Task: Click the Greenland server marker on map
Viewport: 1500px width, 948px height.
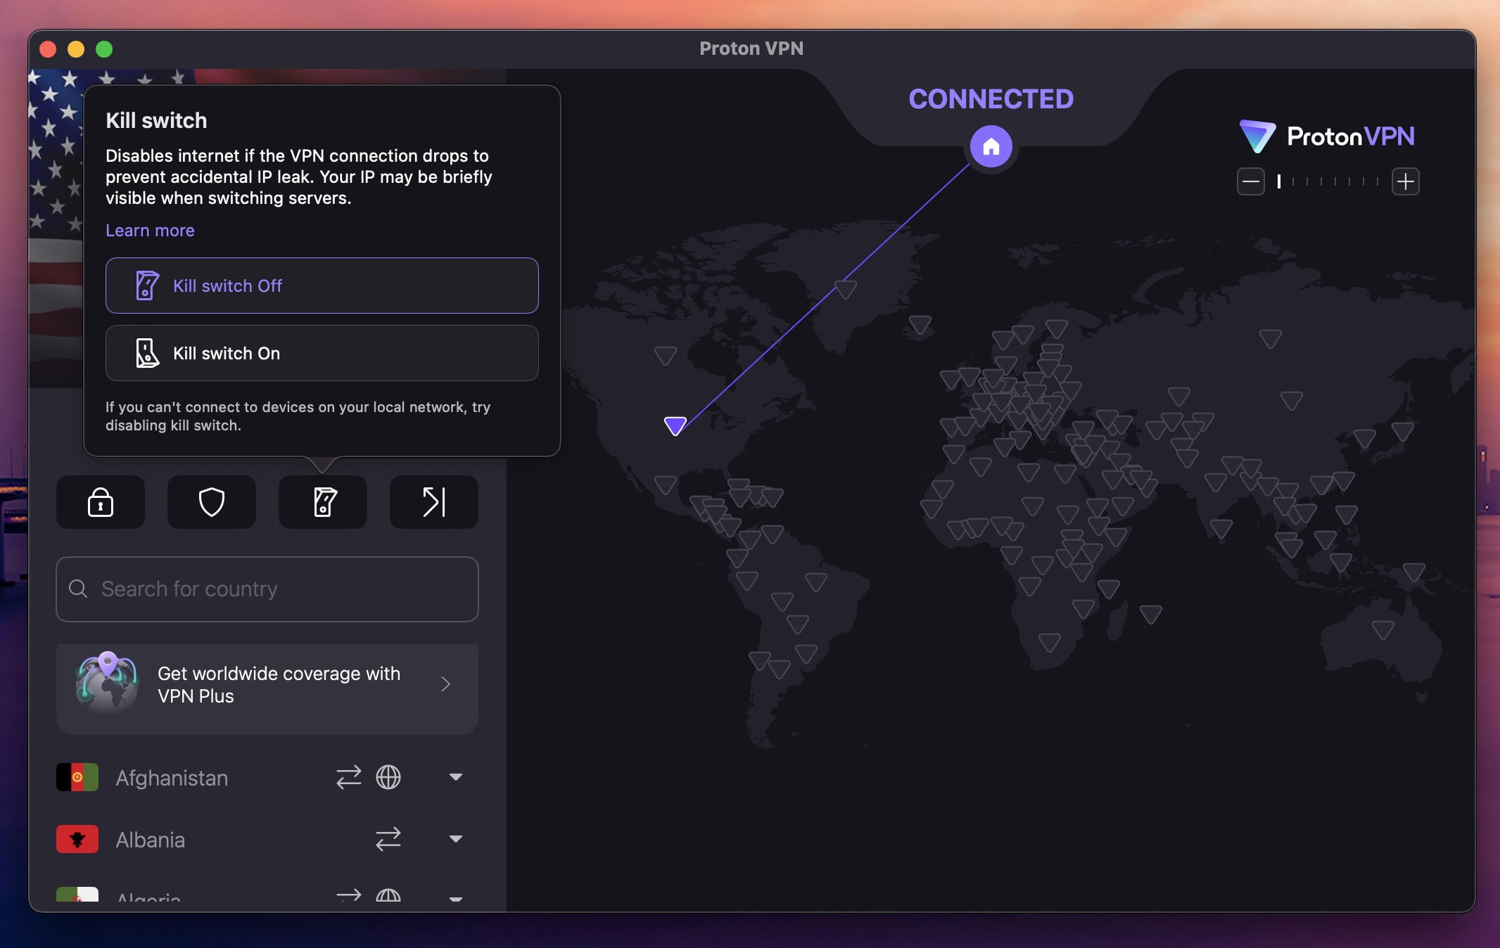Action: [846, 288]
